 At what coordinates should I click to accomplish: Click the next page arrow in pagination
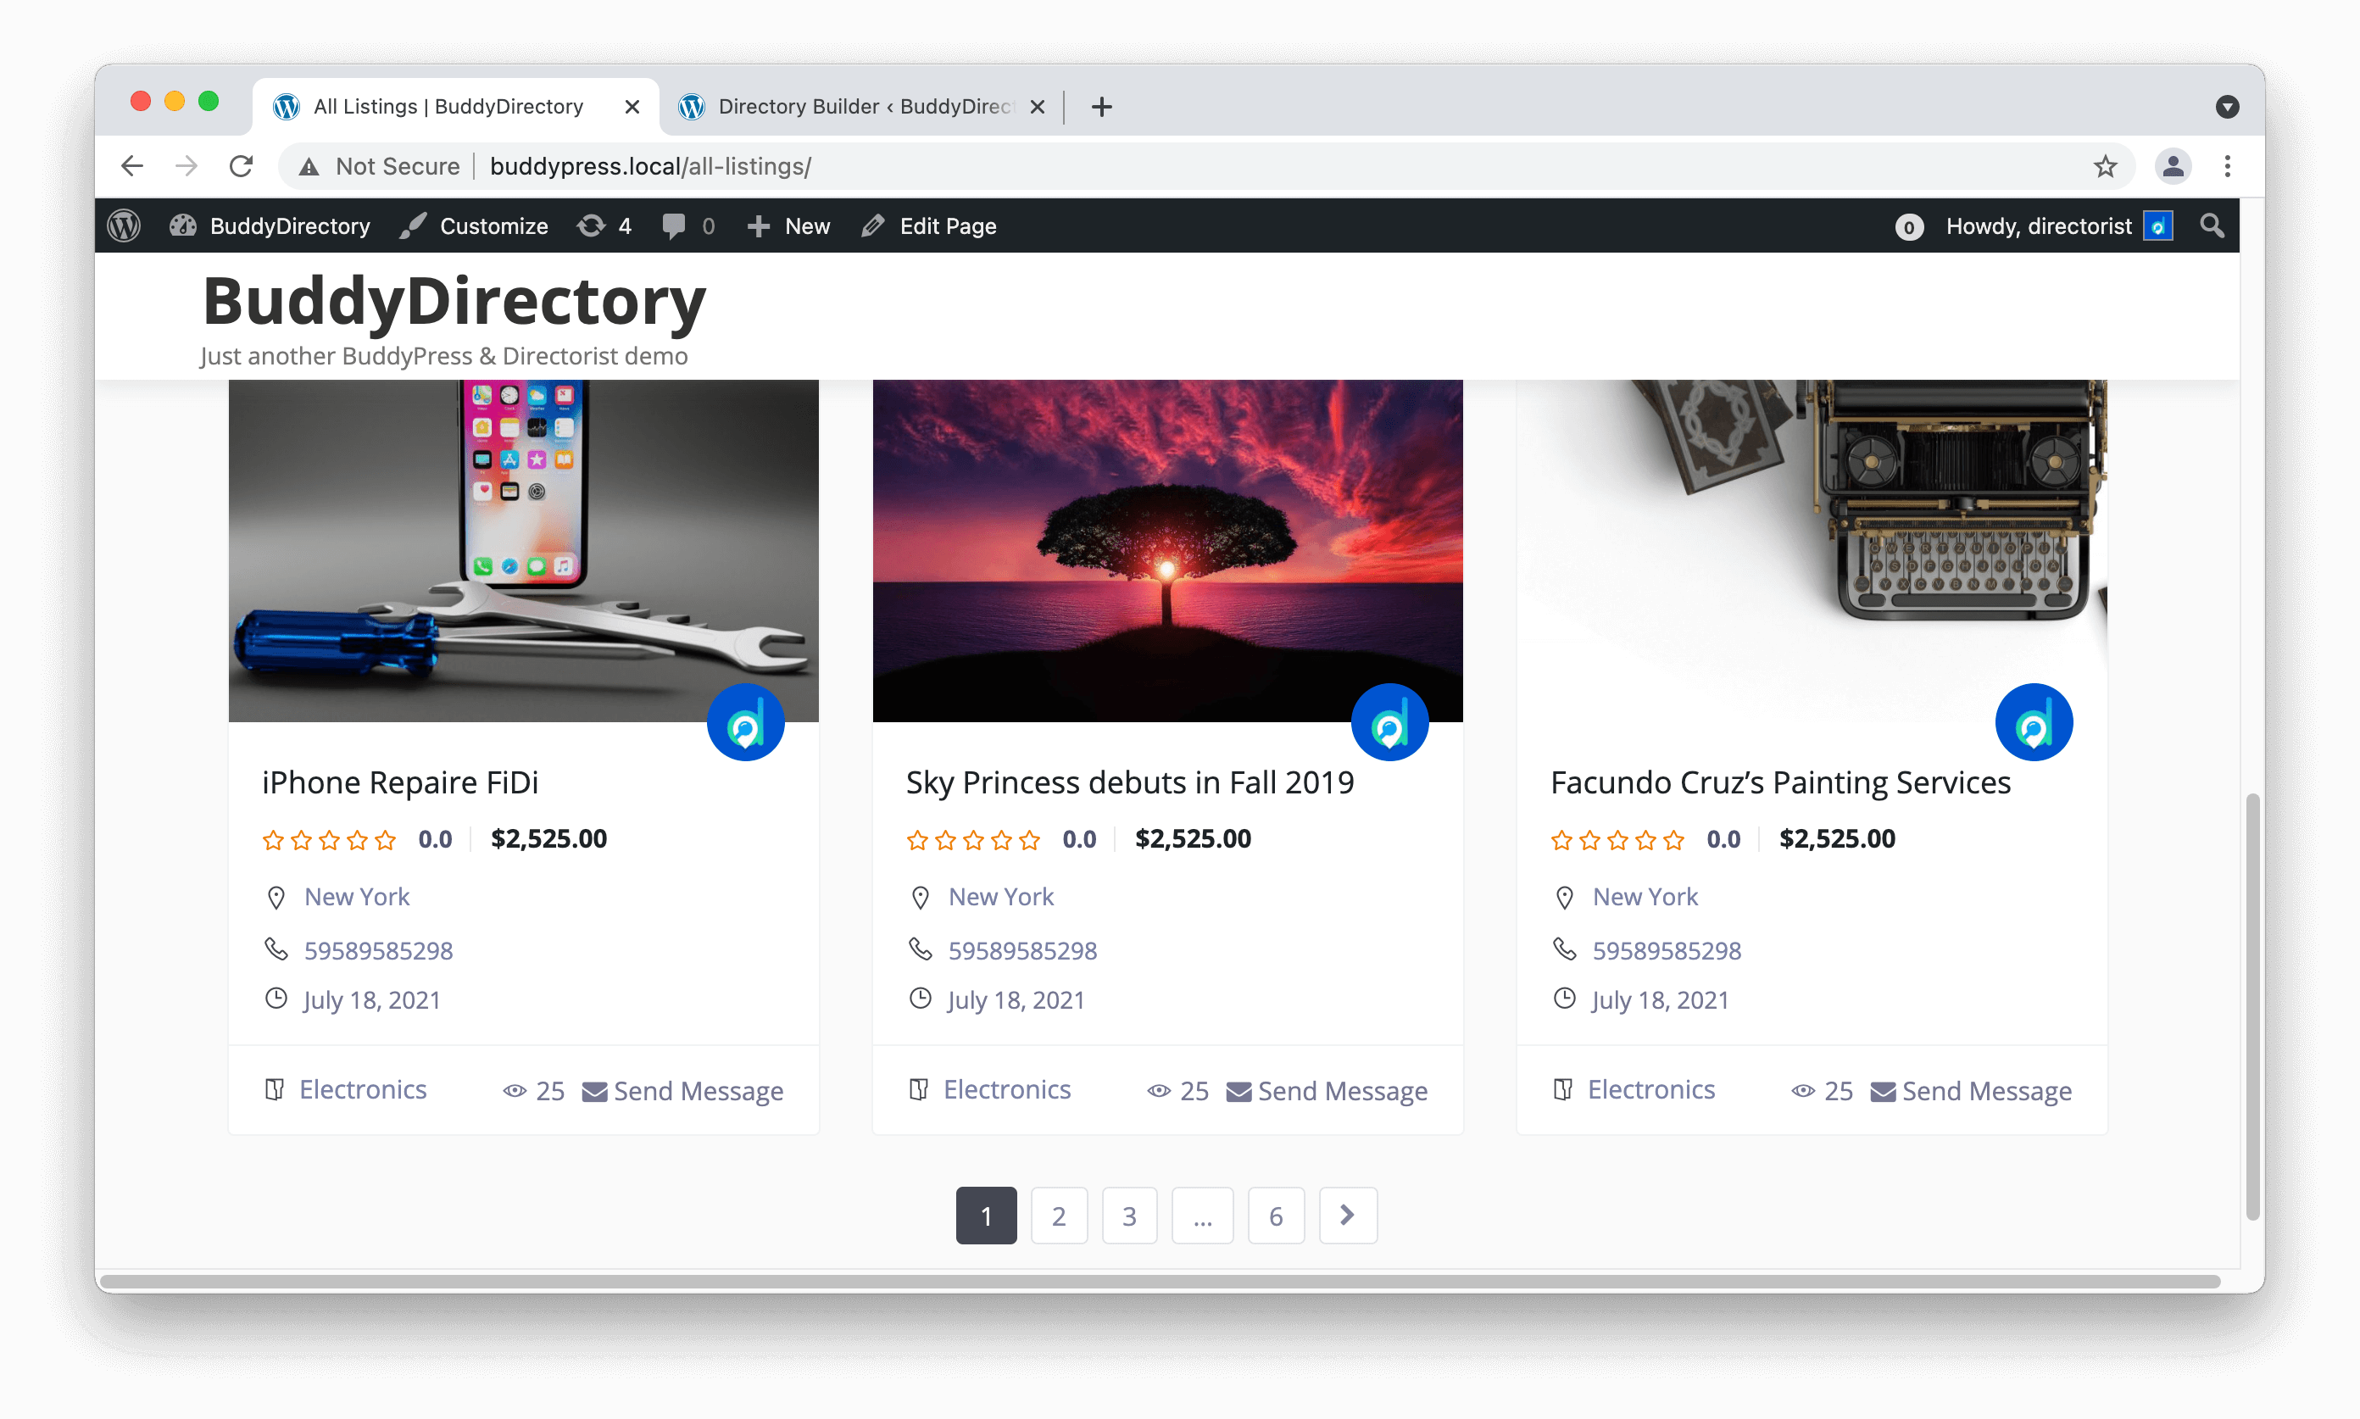click(1347, 1216)
